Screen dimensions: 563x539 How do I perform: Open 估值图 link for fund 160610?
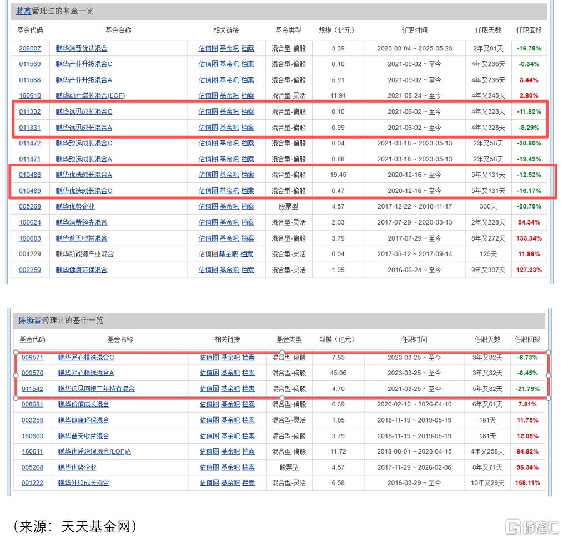pos(208,96)
